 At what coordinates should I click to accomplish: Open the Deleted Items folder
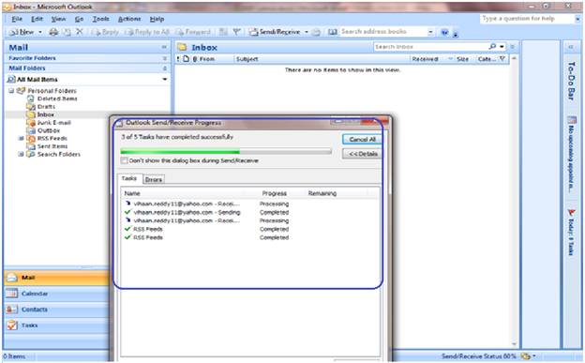pyautogui.click(x=57, y=98)
